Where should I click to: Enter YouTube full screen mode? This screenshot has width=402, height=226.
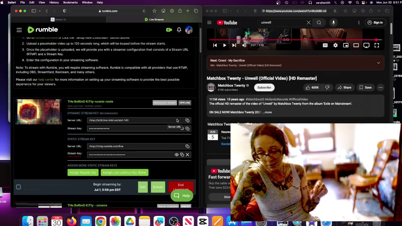(x=377, y=45)
